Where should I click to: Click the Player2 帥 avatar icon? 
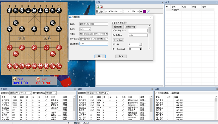point(38,79)
